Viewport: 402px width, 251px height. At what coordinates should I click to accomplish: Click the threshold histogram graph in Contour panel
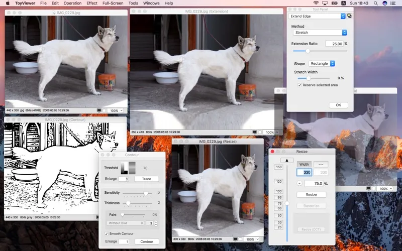pos(124,168)
